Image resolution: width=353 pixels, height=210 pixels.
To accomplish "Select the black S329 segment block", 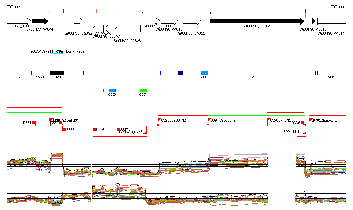I will tap(57, 73).
